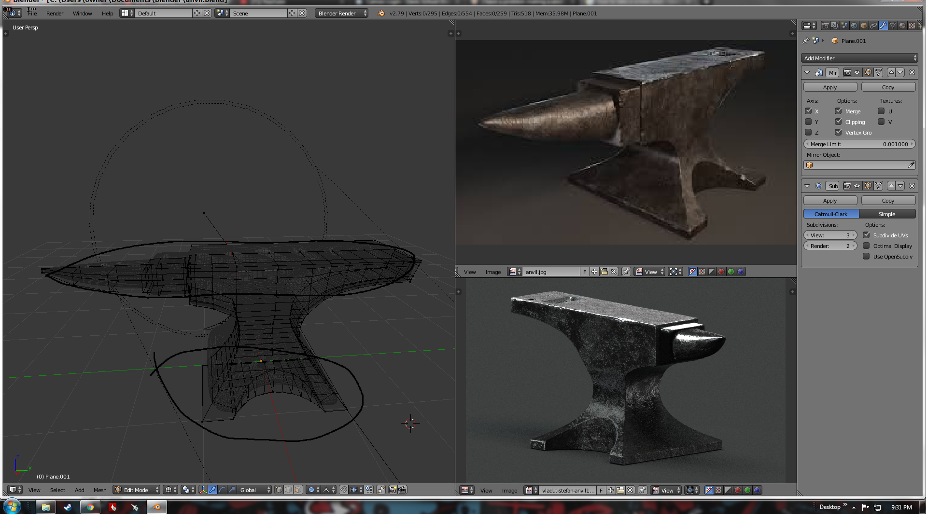Click the eyedropper in Mirror Object field
The image size is (927, 521).
coord(911,165)
